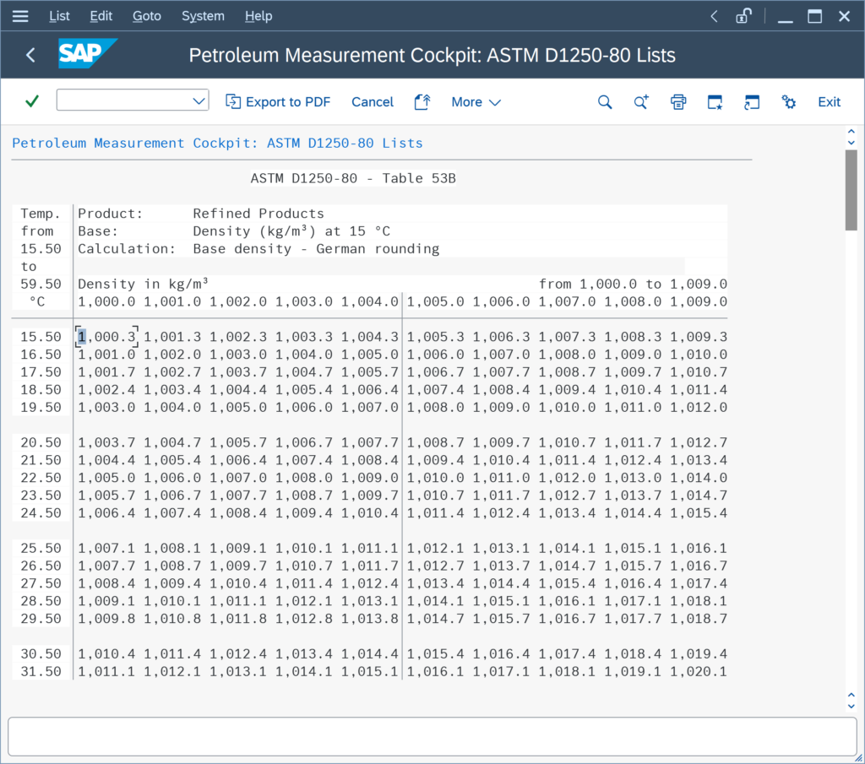
Task: Click the SAP logo
Action: click(x=87, y=53)
